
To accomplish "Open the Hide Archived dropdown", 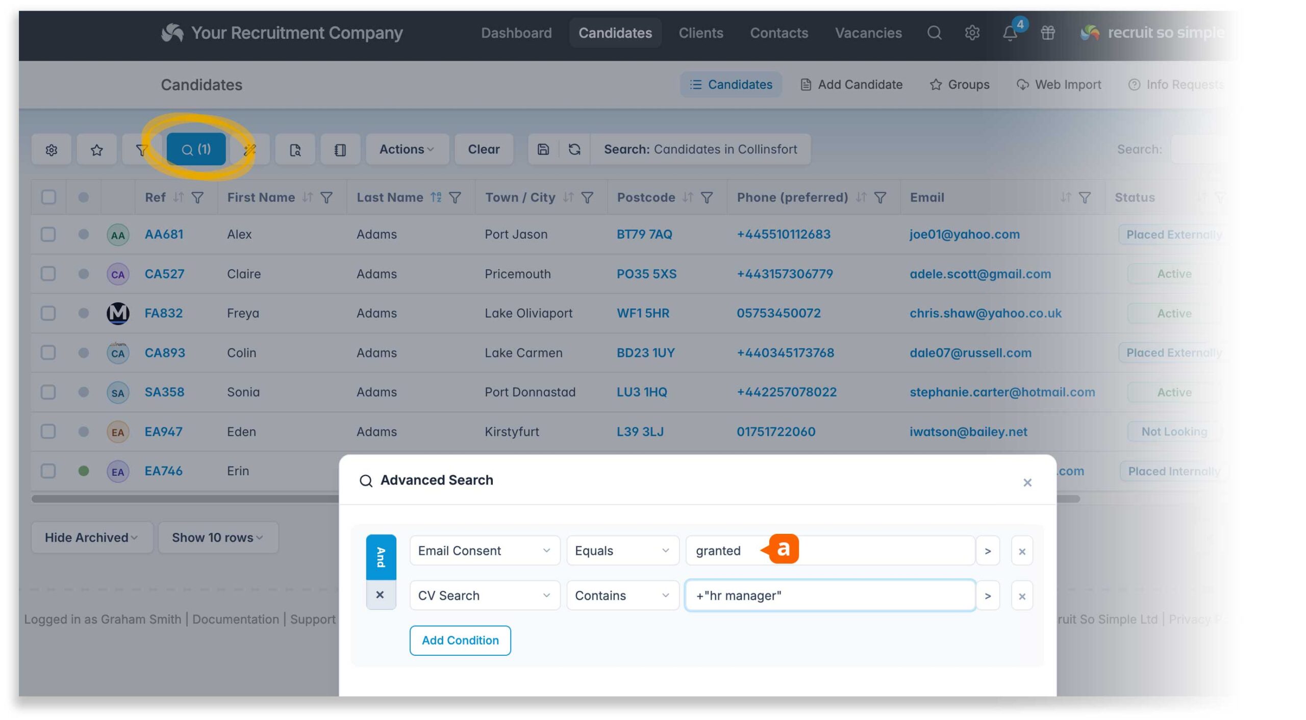I will (92, 537).
